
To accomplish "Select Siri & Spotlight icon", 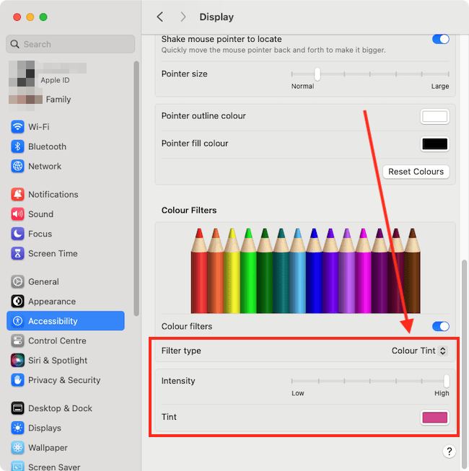I will tap(18, 361).
